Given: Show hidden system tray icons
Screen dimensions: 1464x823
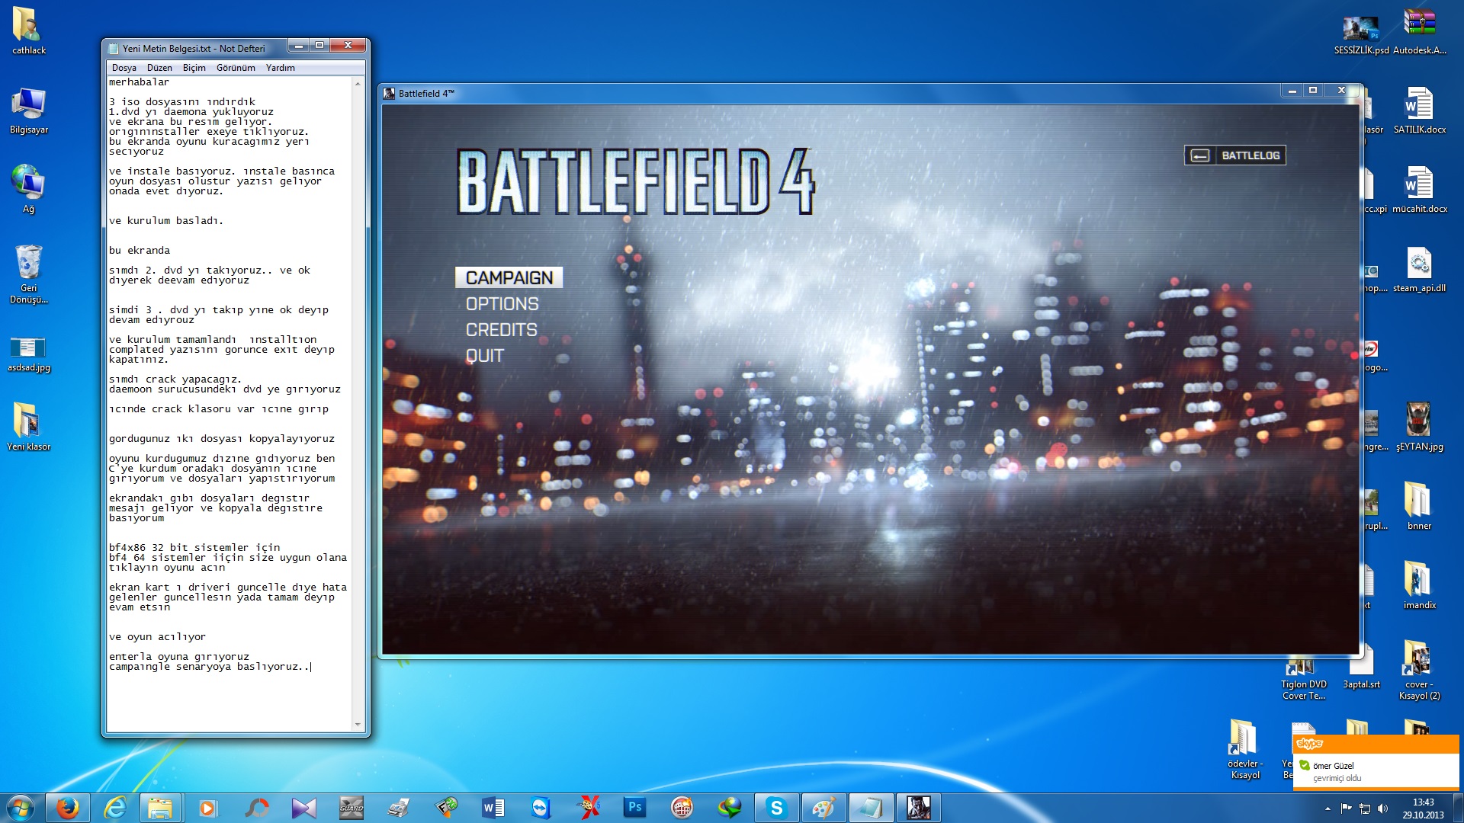Looking at the screenshot, I should 1328,809.
